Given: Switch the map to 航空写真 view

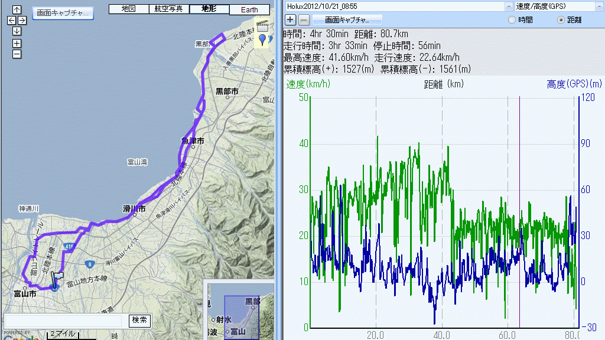Looking at the screenshot, I should 170,9.
